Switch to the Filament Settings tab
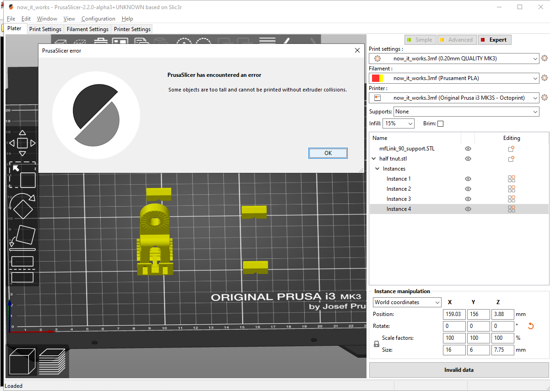Image resolution: width=550 pixels, height=391 pixels. [87, 29]
